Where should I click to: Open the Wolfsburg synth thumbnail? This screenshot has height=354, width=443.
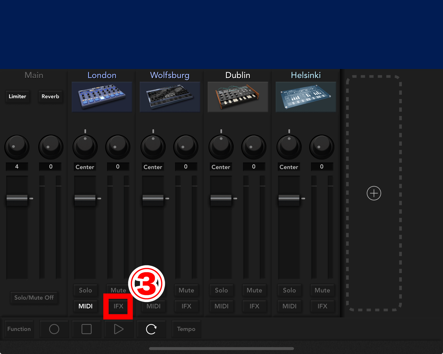(x=170, y=97)
